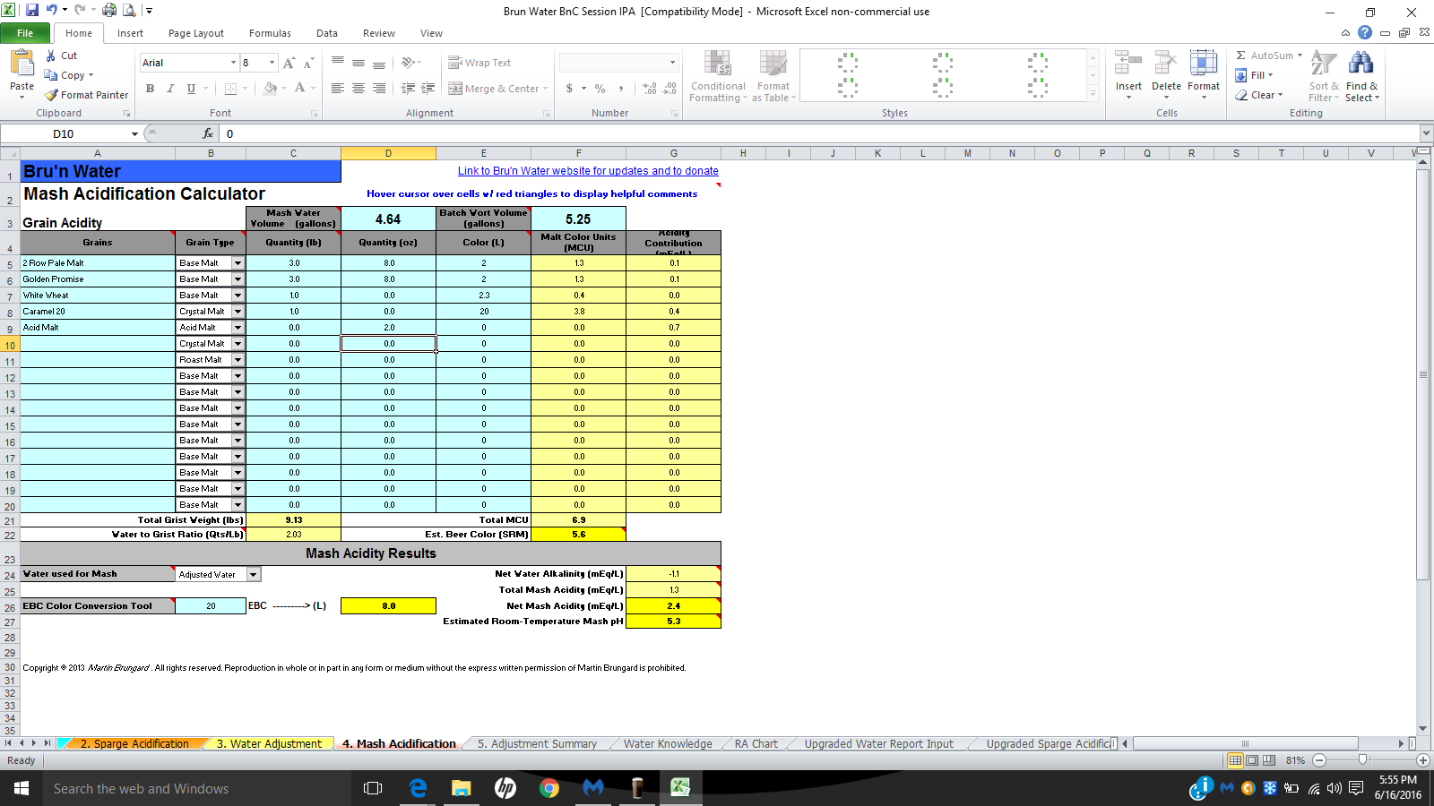Click the Find & Select binoculars icon
This screenshot has width=1434, height=806.
[1361, 64]
